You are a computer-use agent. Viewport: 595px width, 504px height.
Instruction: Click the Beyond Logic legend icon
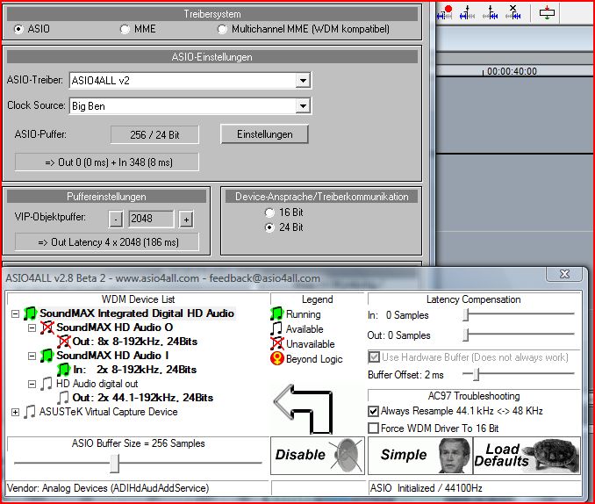tap(277, 358)
